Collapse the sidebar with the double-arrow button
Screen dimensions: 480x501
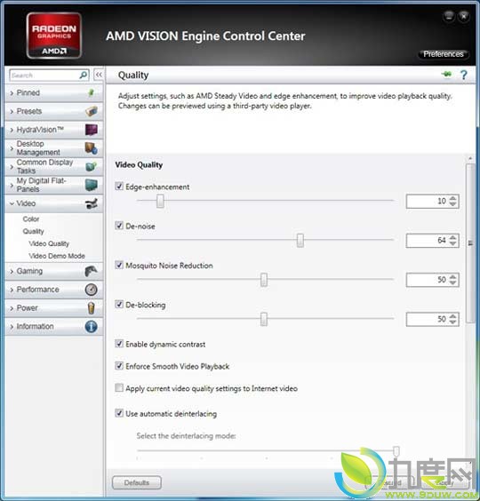[99, 75]
